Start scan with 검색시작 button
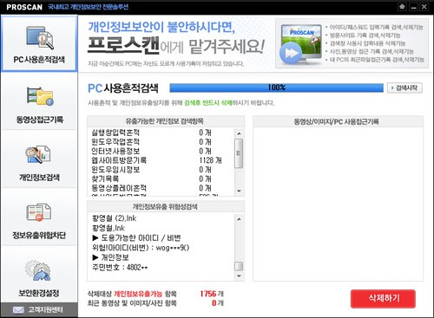The height and width of the screenshot is (318, 434). click(404, 88)
